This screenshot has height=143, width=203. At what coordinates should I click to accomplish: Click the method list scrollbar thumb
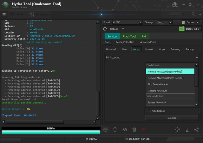(196, 76)
